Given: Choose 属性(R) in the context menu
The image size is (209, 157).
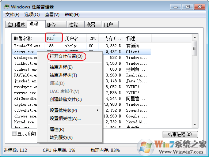Looking at the screenshot, I should point(57,129).
